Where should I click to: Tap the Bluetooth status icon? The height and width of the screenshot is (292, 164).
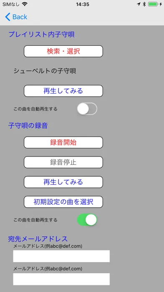pyautogui.click(x=144, y=4)
